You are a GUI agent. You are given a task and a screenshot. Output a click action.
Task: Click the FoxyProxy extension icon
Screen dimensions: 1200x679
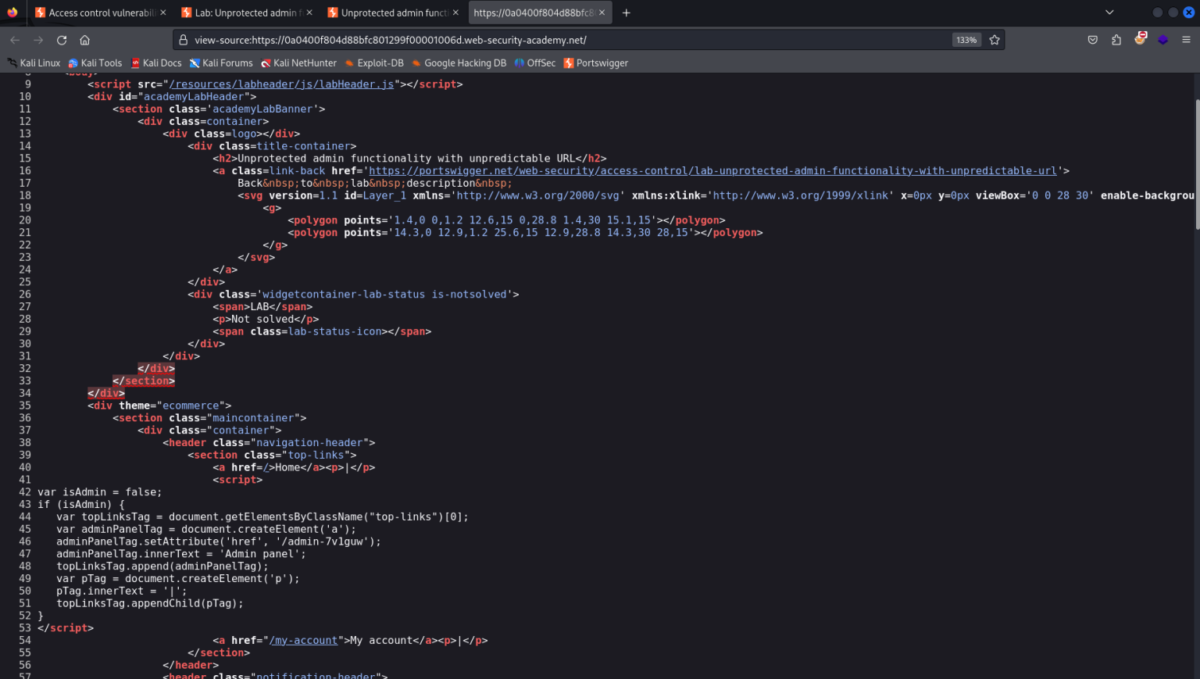(x=1141, y=39)
